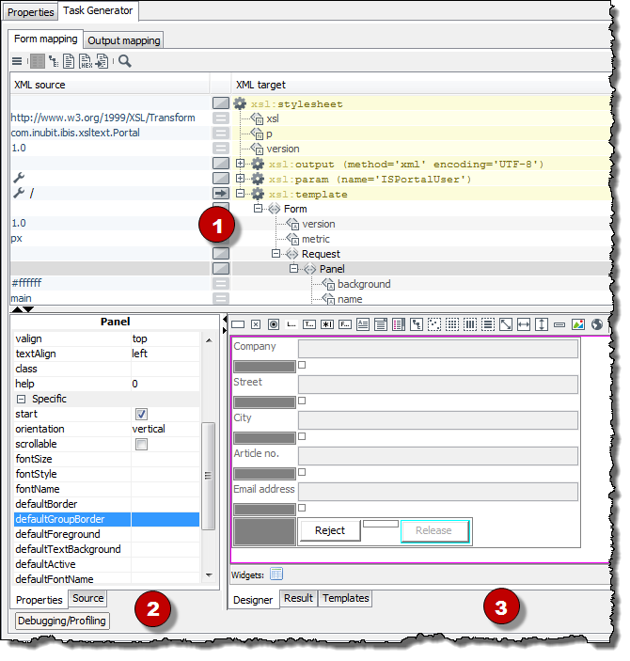The height and width of the screenshot is (661, 630).
Task: Open the hamburger menu icon in mapping toolbar
Action: tap(17, 62)
